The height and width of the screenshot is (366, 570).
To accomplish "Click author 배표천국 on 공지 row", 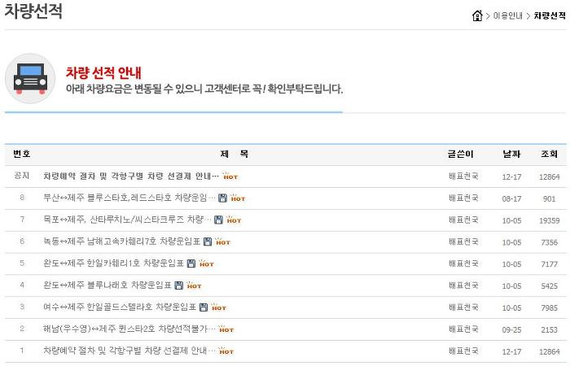I will 463,176.
